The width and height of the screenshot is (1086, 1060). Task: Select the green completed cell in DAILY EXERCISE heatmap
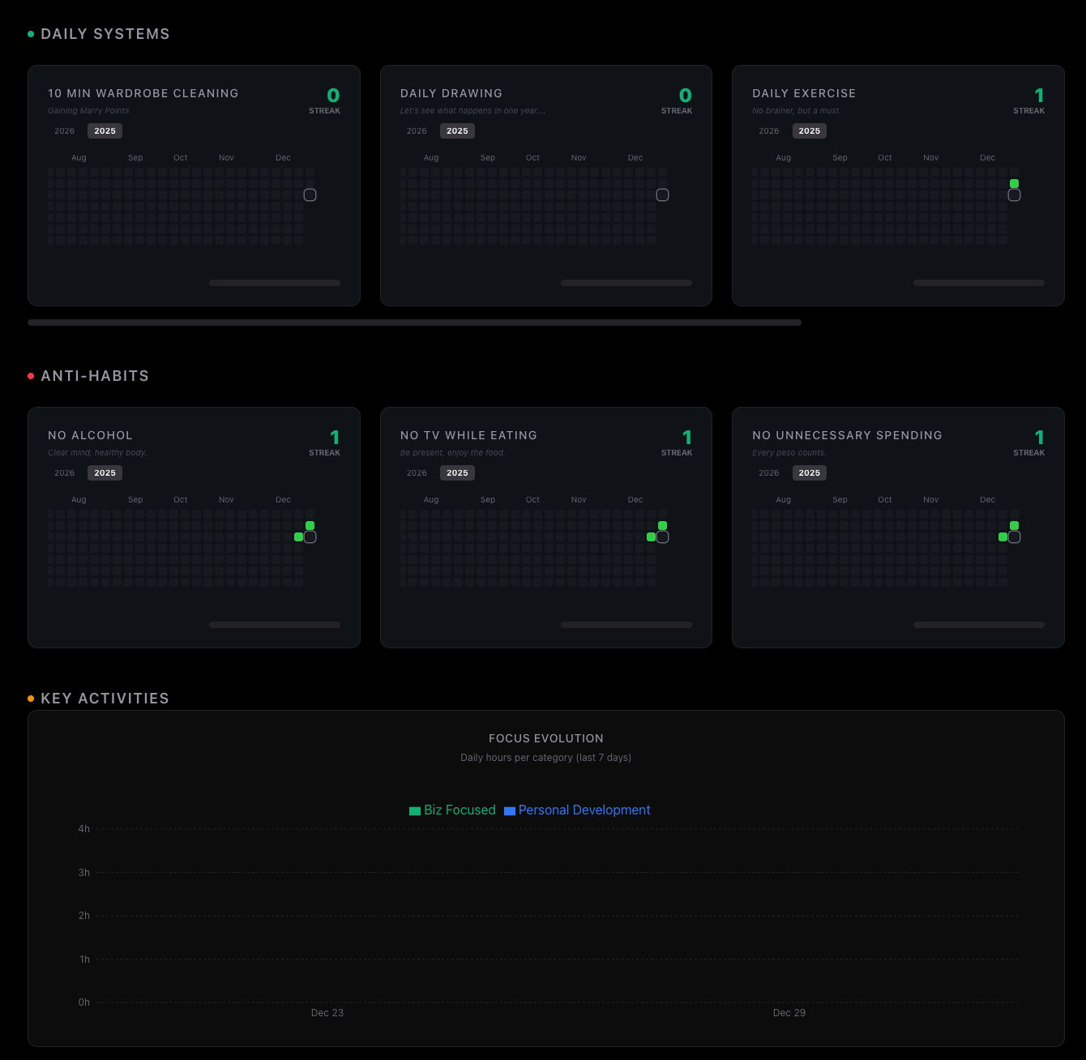(x=1014, y=183)
